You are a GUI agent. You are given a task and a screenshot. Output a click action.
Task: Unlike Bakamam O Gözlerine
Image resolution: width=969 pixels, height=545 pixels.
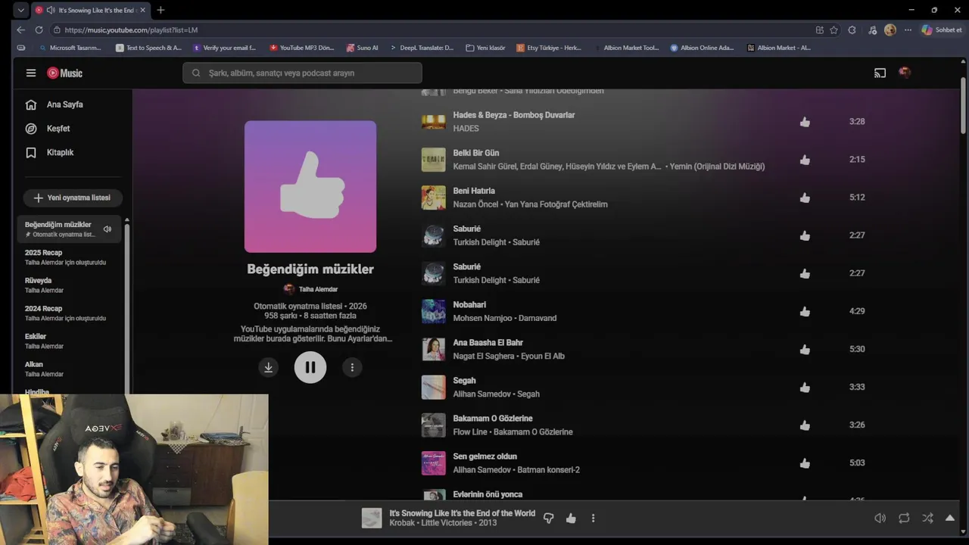click(805, 425)
